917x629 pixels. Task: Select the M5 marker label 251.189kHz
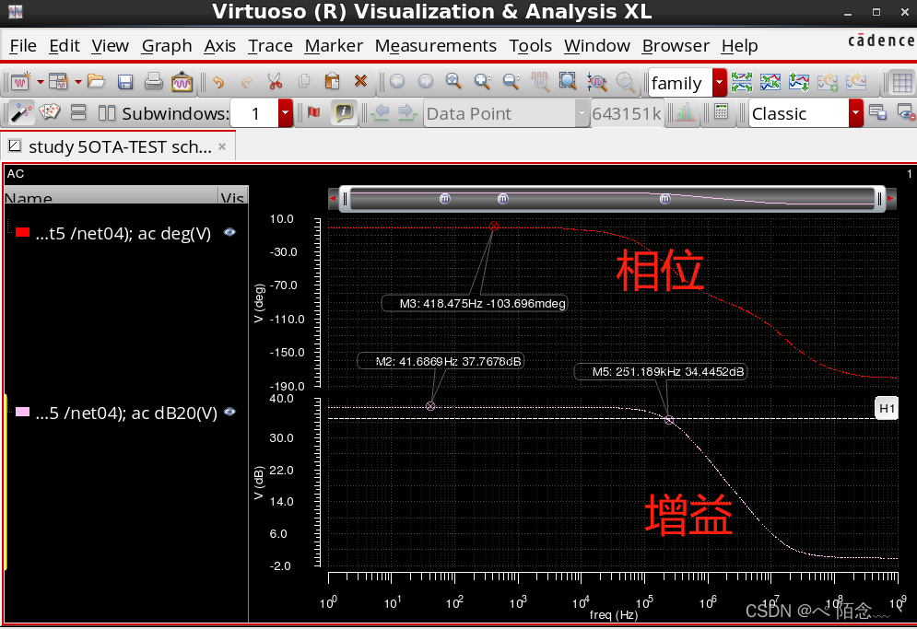pyautogui.click(x=661, y=371)
